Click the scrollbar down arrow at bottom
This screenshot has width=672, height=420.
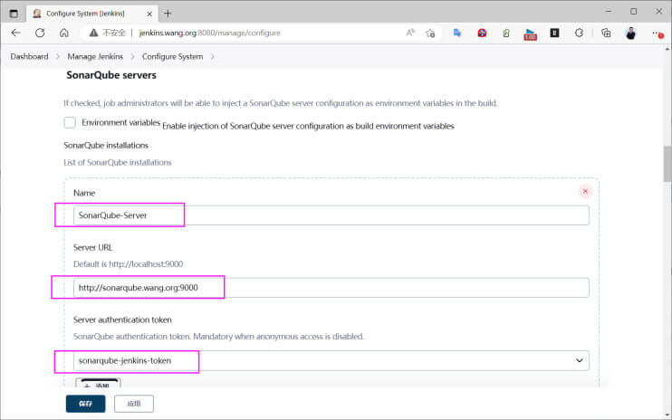(667, 415)
